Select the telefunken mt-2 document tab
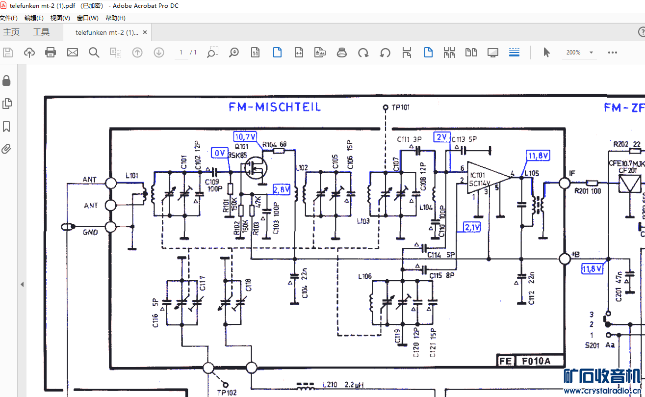The image size is (645, 397). (107, 32)
